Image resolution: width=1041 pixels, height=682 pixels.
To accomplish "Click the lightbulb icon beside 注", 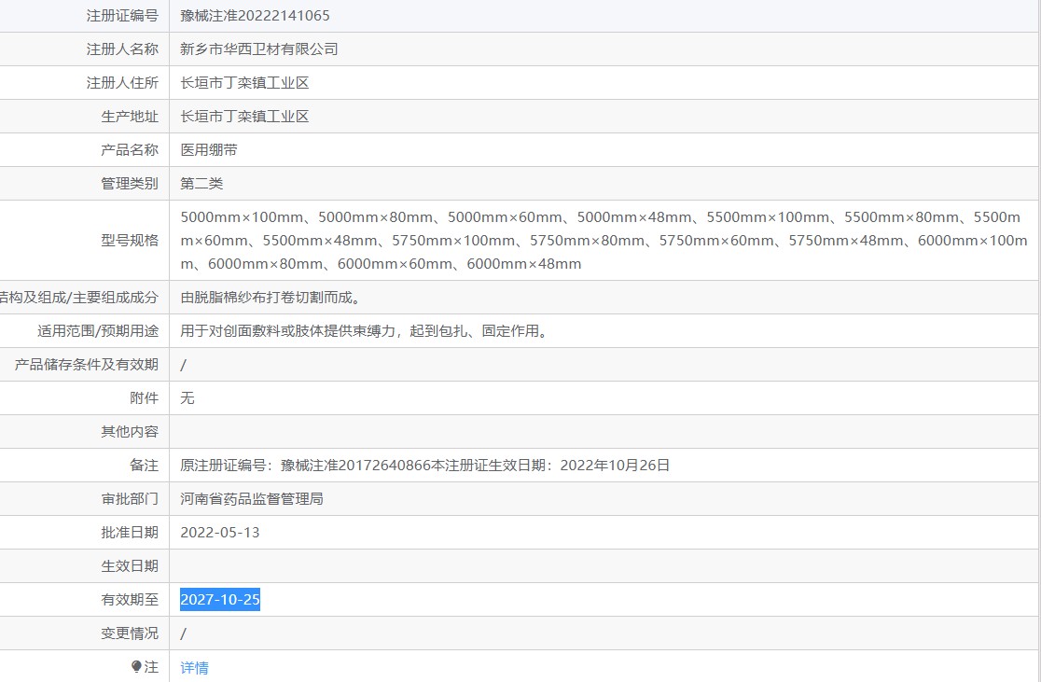I will pyautogui.click(x=136, y=666).
